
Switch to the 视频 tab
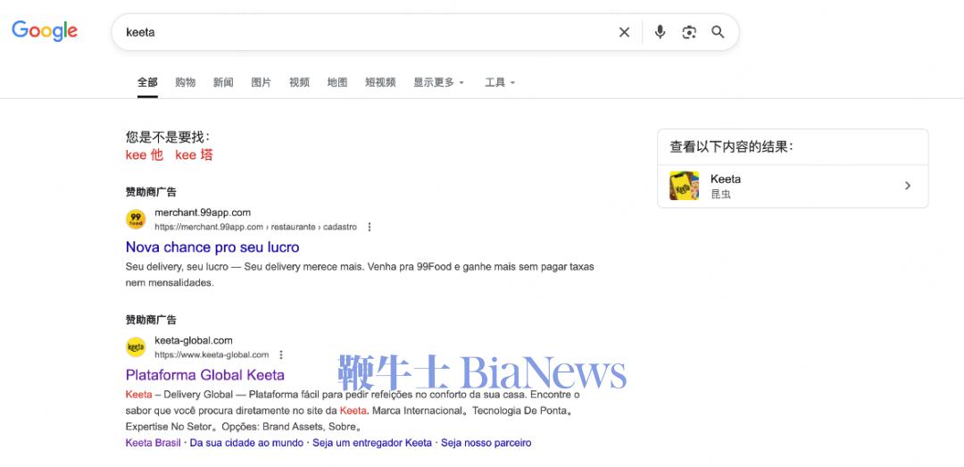tap(299, 82)
